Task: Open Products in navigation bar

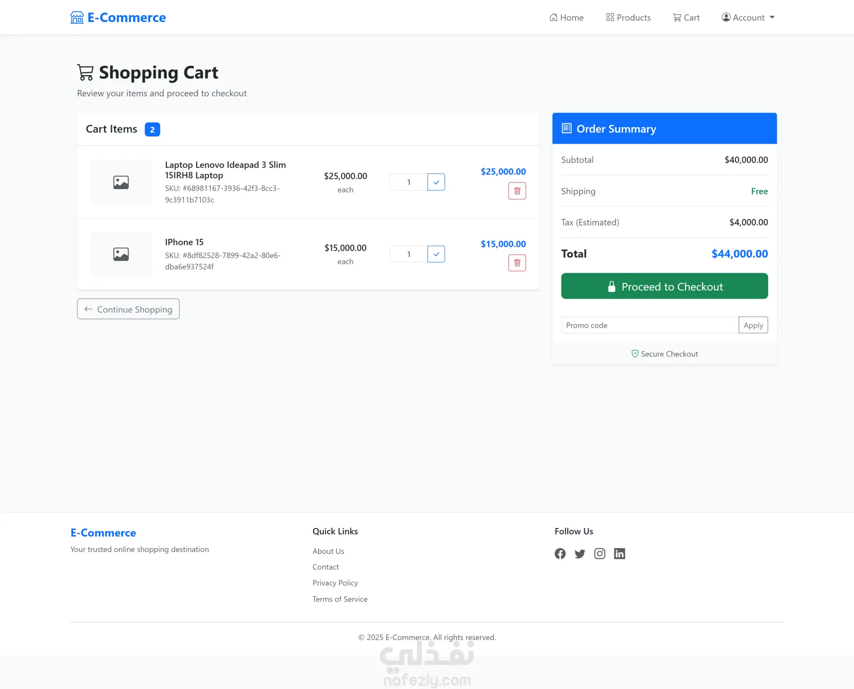Action: point(628,17)
